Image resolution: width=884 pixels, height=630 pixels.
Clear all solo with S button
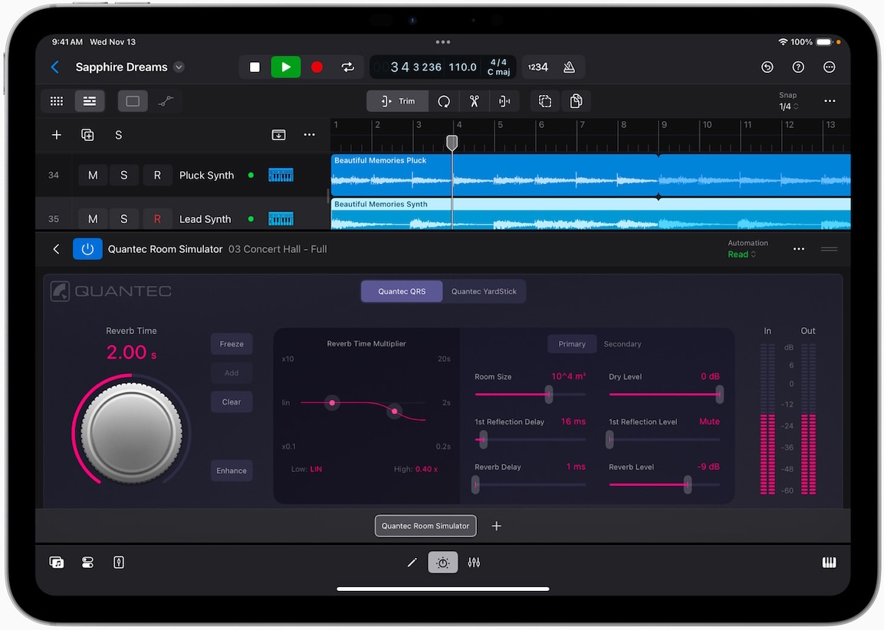coord(118,135)
